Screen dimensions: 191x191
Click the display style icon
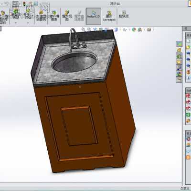point(116,30)
